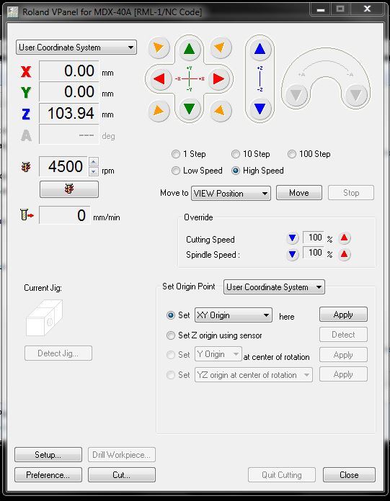Viewport: 390px width, 501px height.
Task: Click the Cutting Speed override percent field
Action: click(x=313, y=238)
